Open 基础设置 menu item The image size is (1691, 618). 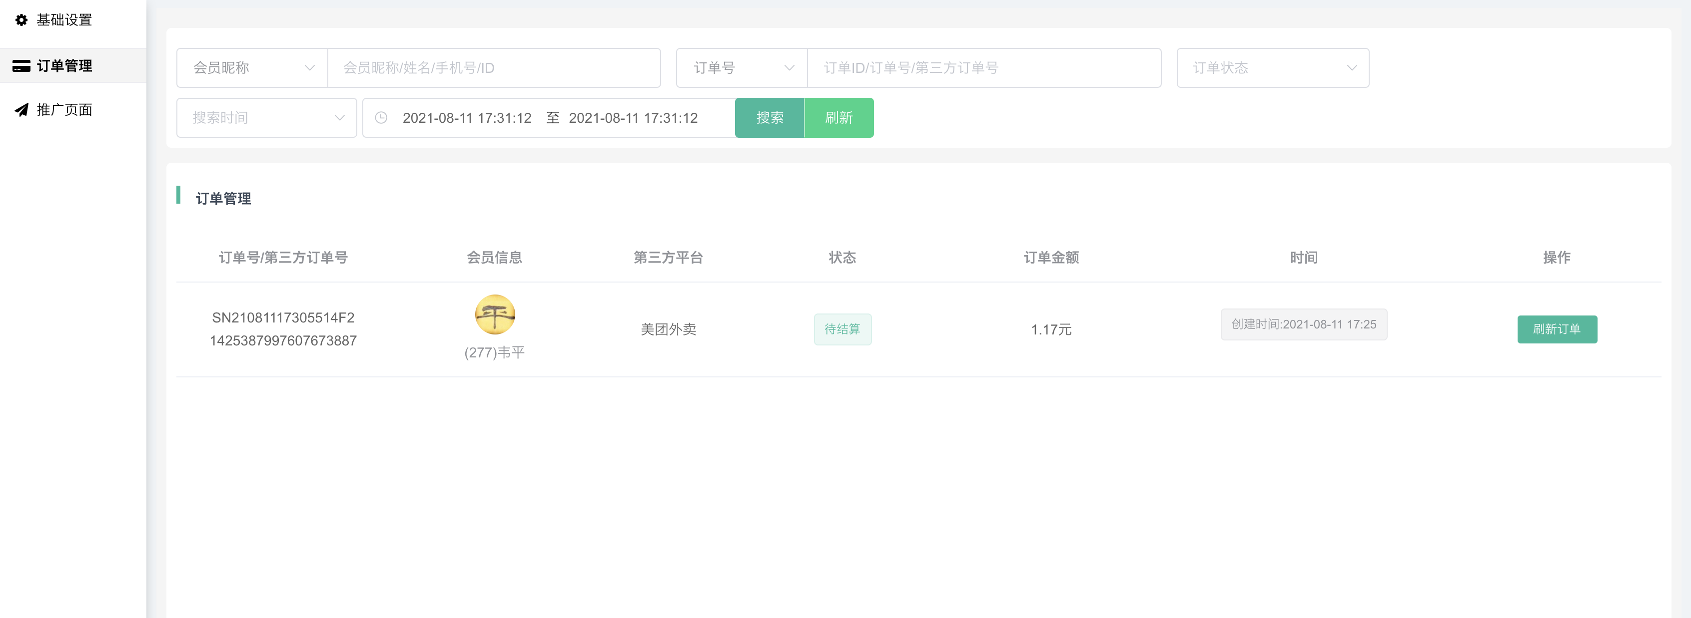[73, 19]
